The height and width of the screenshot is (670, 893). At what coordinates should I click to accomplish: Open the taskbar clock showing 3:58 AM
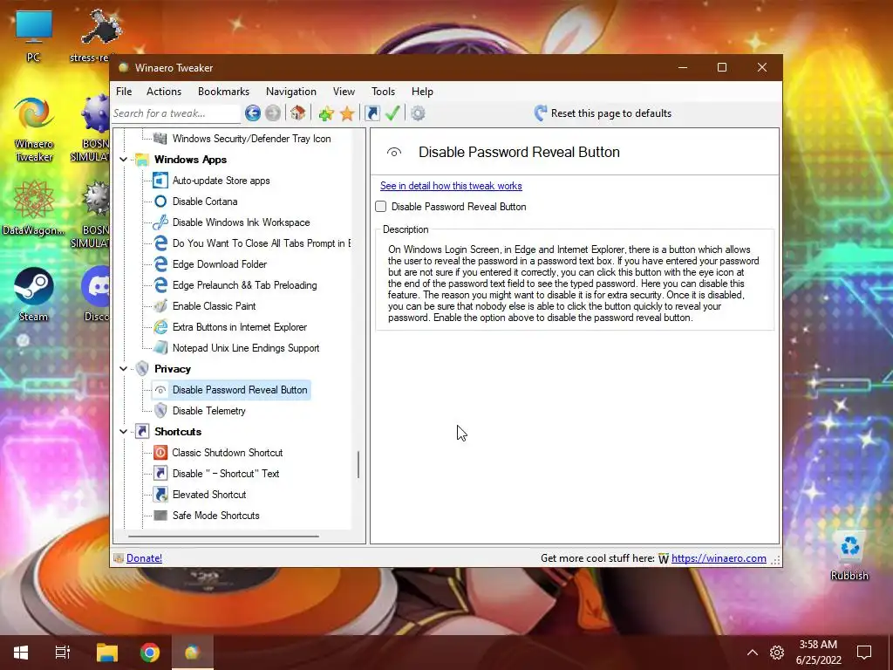point(818,653)
